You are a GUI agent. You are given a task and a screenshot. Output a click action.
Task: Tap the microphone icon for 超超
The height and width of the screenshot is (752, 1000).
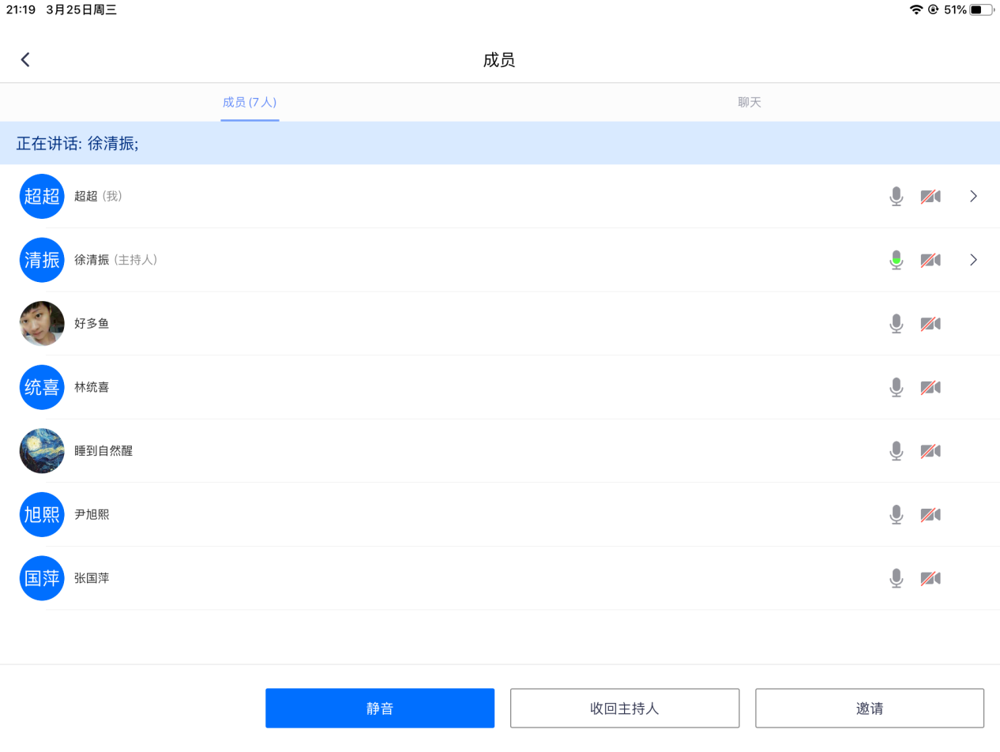coord(896,196)
